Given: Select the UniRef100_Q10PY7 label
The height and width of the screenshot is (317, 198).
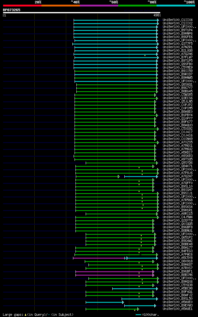Looking at the screenshot, I should (178, 118).
